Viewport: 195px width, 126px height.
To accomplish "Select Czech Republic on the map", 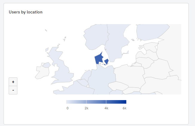I will click(x=118, y=86).
